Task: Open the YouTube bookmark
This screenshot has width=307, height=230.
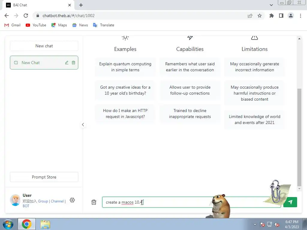Action: click(36, 25)
